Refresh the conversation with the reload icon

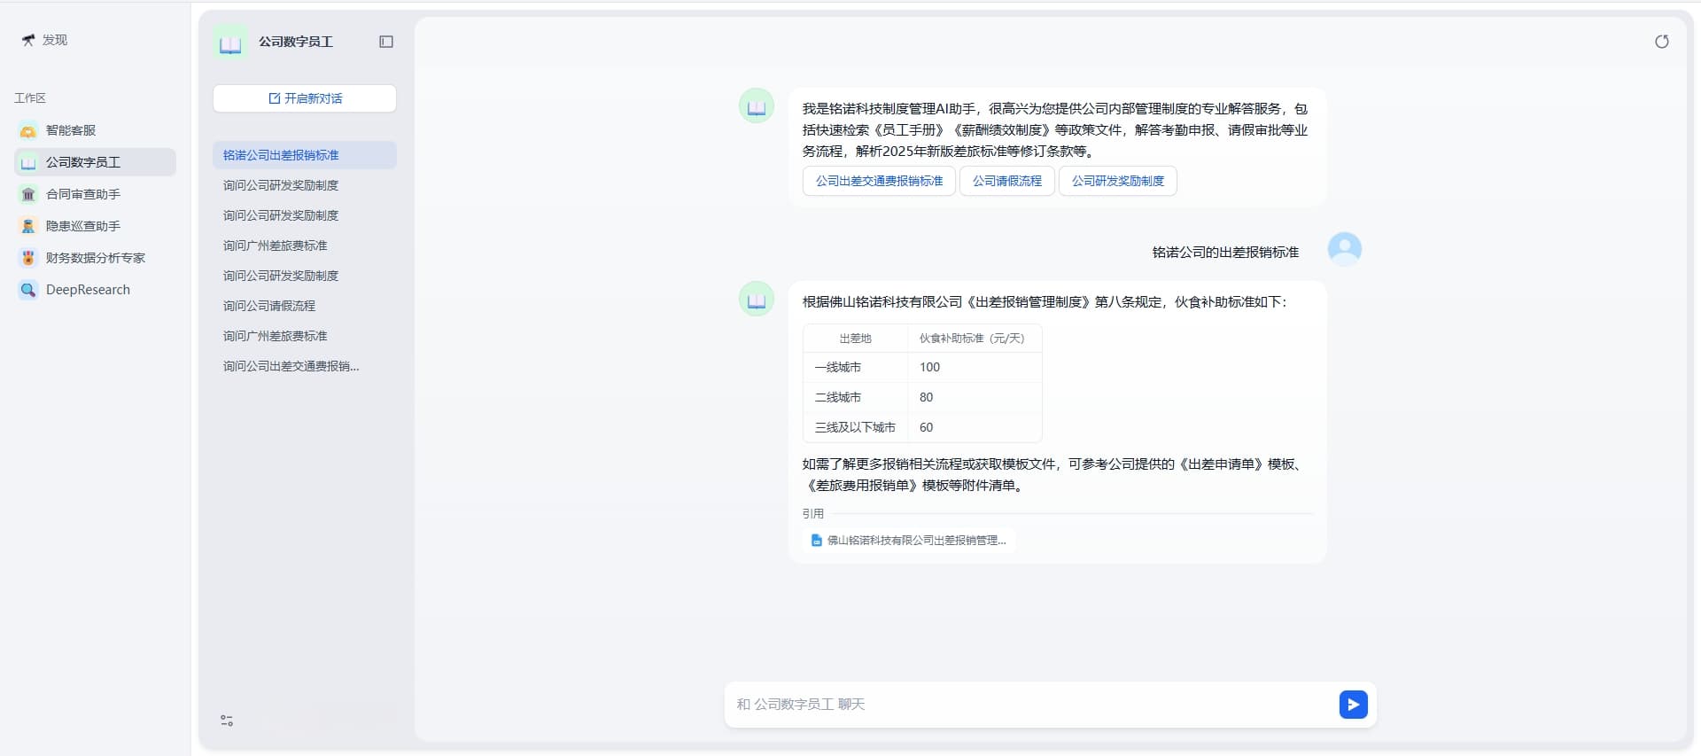click(x=1662, y=42)
